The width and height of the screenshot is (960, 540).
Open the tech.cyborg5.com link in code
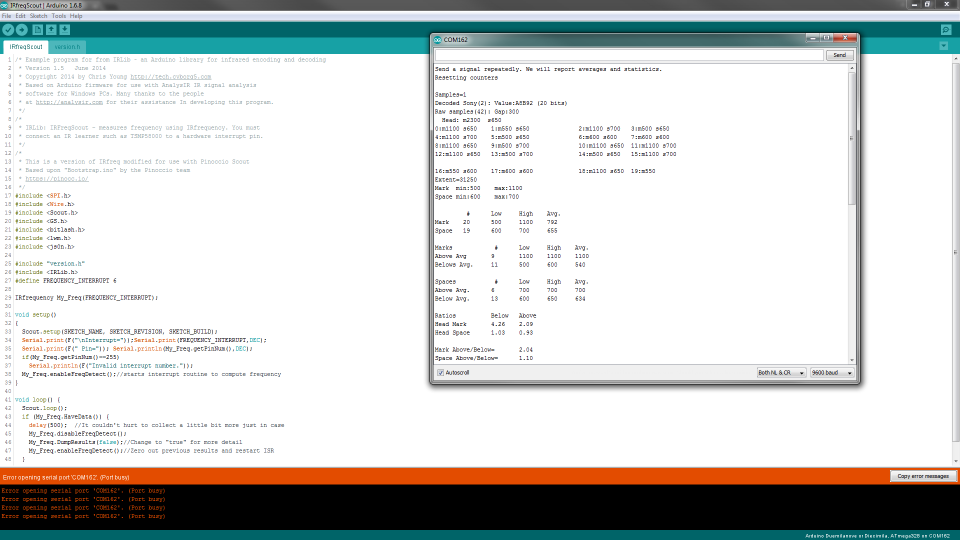(x=170, y=77)
